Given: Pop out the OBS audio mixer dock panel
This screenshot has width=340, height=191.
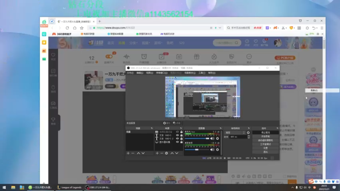Looking at the screenshot, I should pyautogui.click(x=221, y=128).
